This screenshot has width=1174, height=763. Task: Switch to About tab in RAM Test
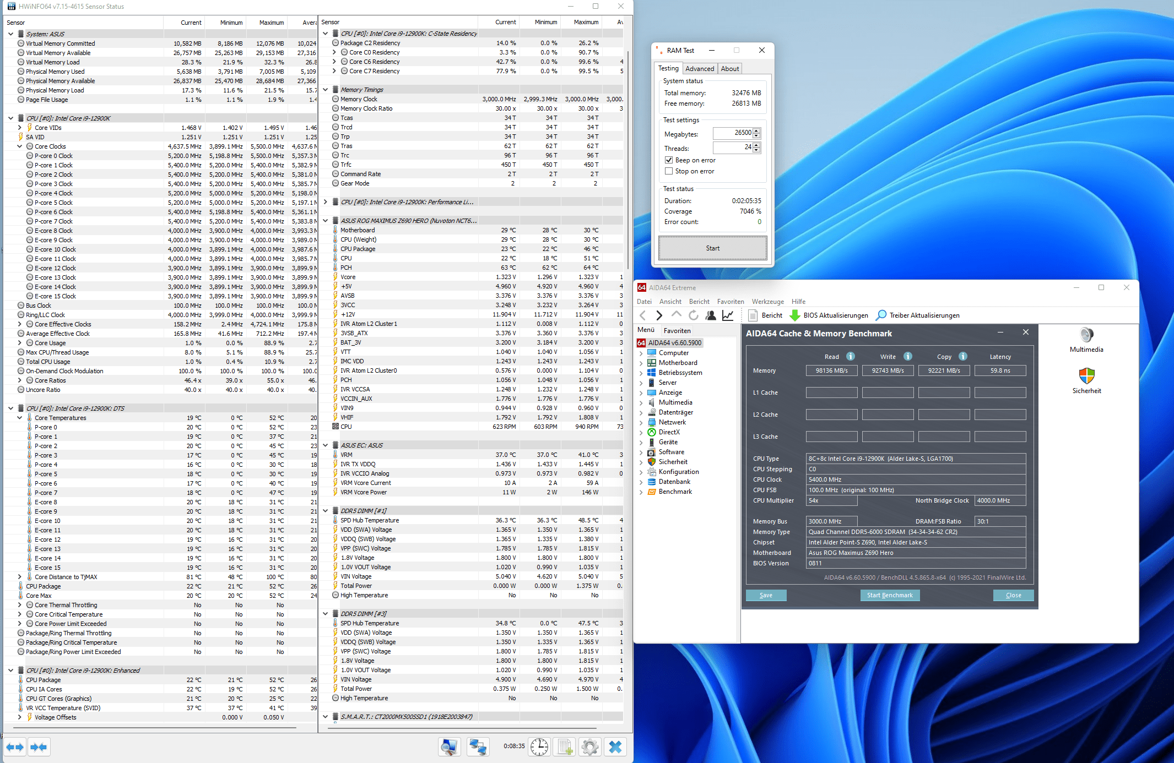[x=730, y=69]
